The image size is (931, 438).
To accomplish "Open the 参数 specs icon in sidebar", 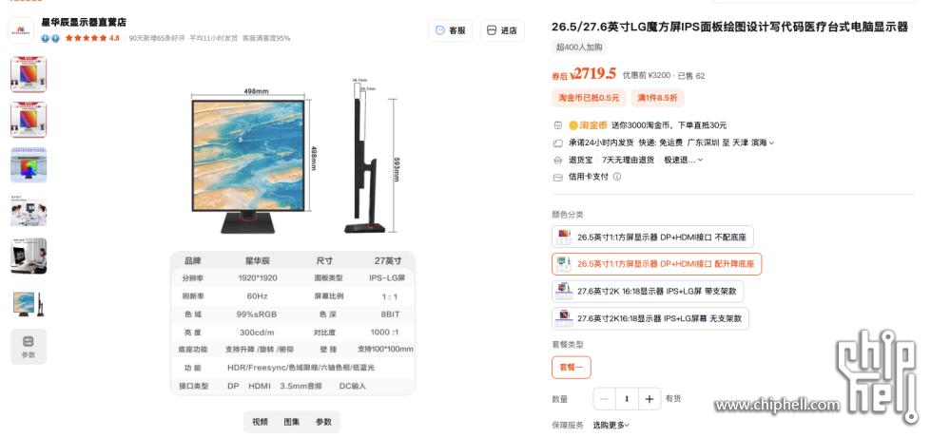I will coord(28,347).
